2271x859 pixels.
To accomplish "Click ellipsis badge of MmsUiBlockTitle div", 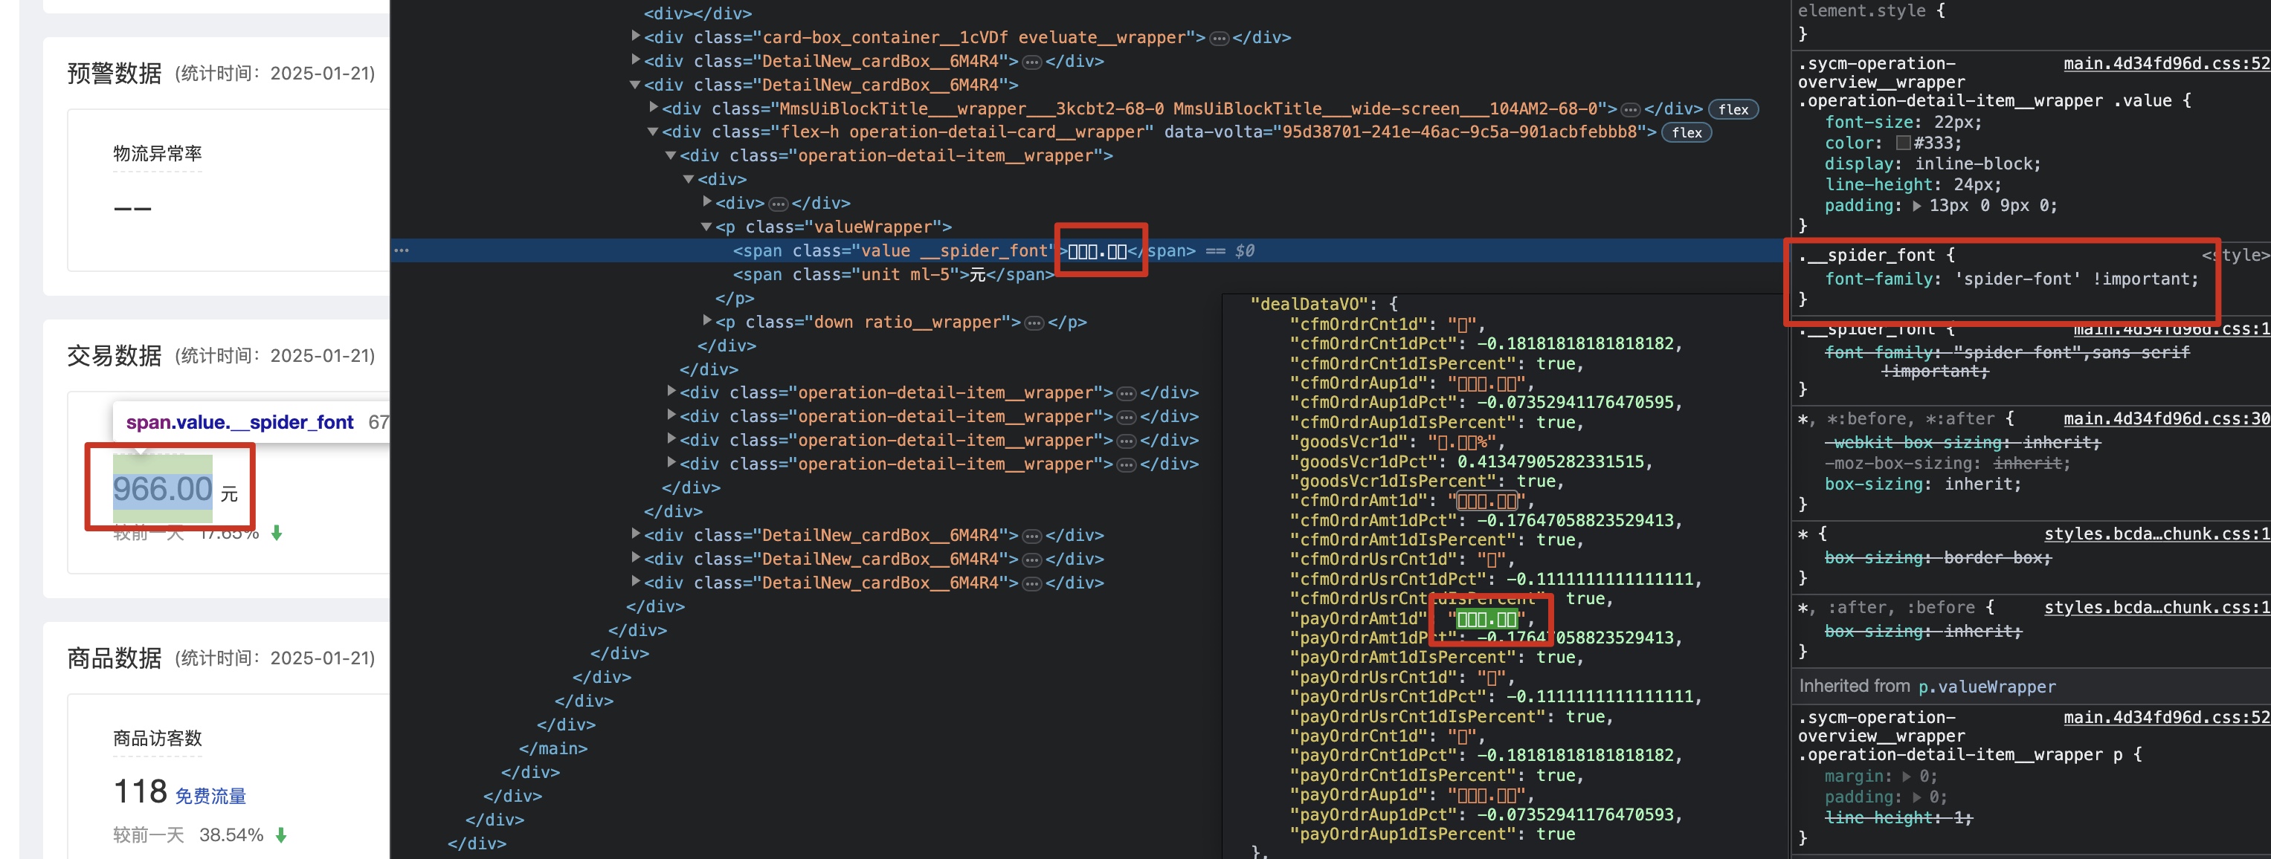I will tap(1630, 109).
